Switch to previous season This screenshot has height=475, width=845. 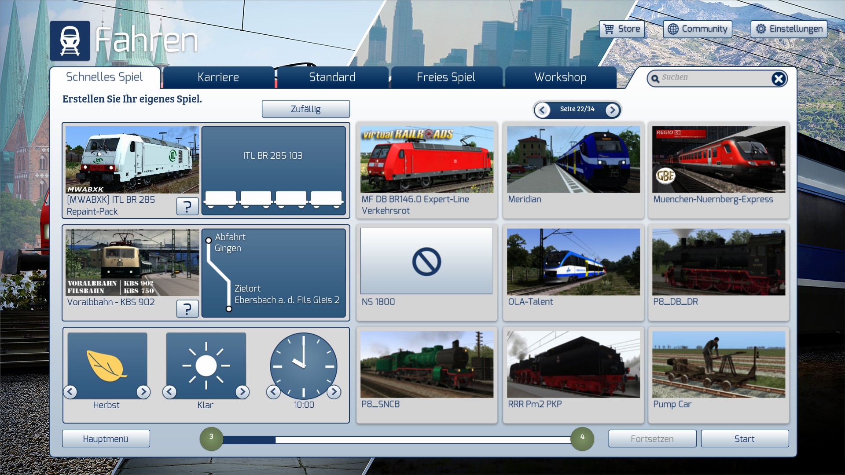[x=70, y=391]
